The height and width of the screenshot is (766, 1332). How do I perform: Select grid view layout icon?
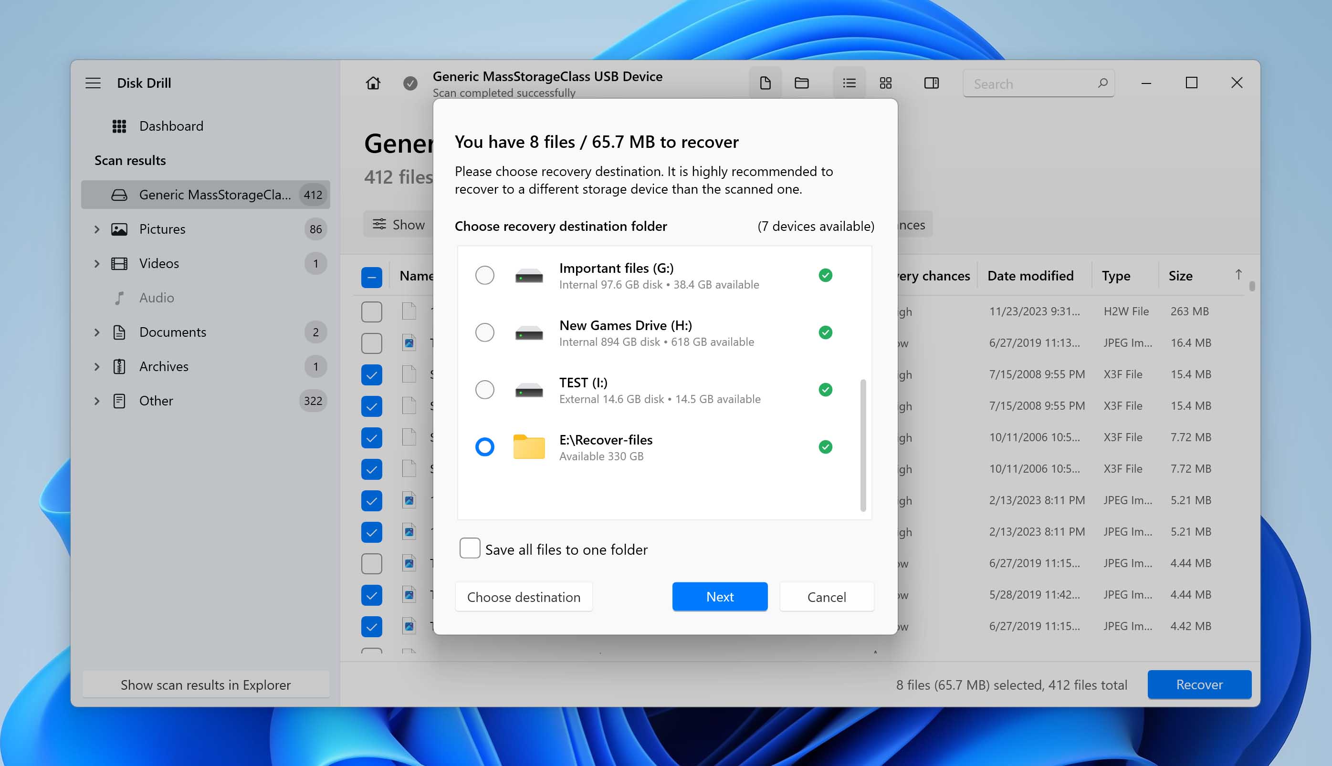886,83
